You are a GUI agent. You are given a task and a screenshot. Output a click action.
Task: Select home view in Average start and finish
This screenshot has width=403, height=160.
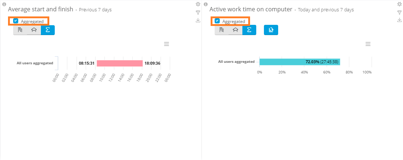coord(34,30)
